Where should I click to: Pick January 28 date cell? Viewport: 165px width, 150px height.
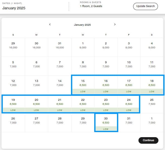60,123
